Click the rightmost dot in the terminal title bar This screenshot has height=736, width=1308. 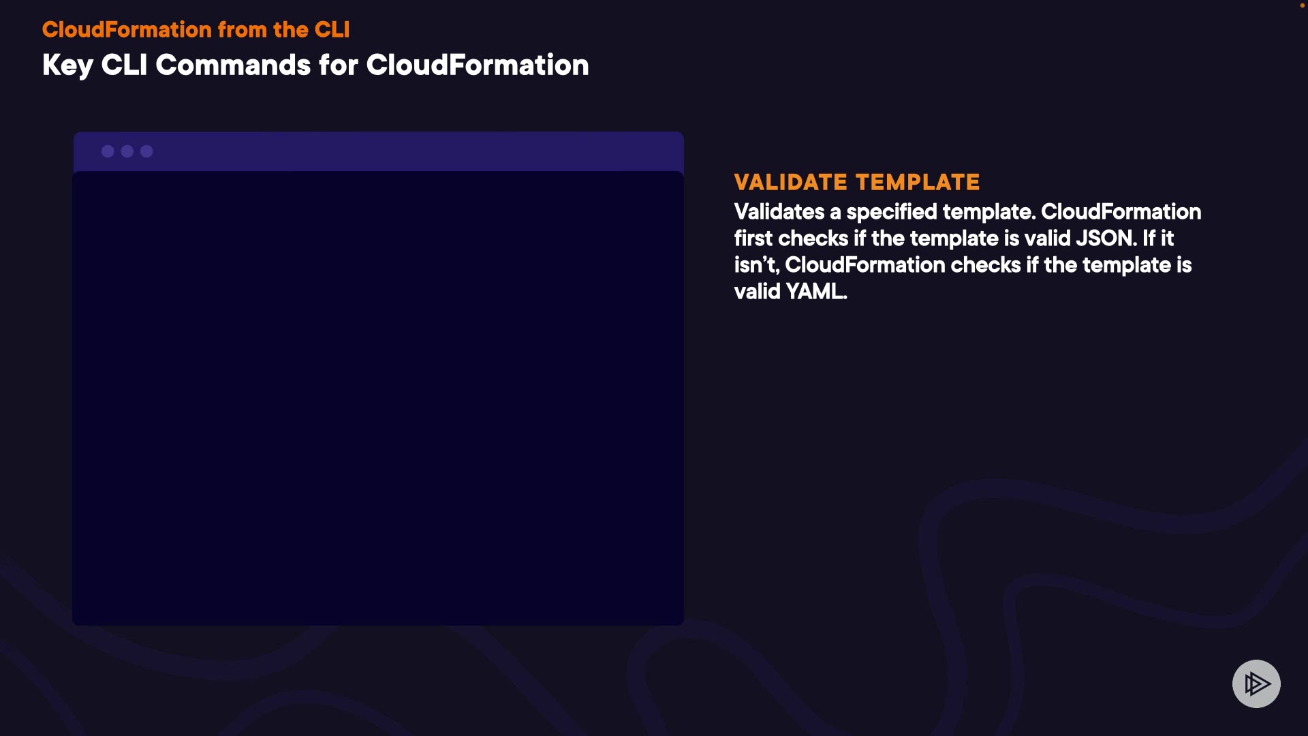point(146,151)
